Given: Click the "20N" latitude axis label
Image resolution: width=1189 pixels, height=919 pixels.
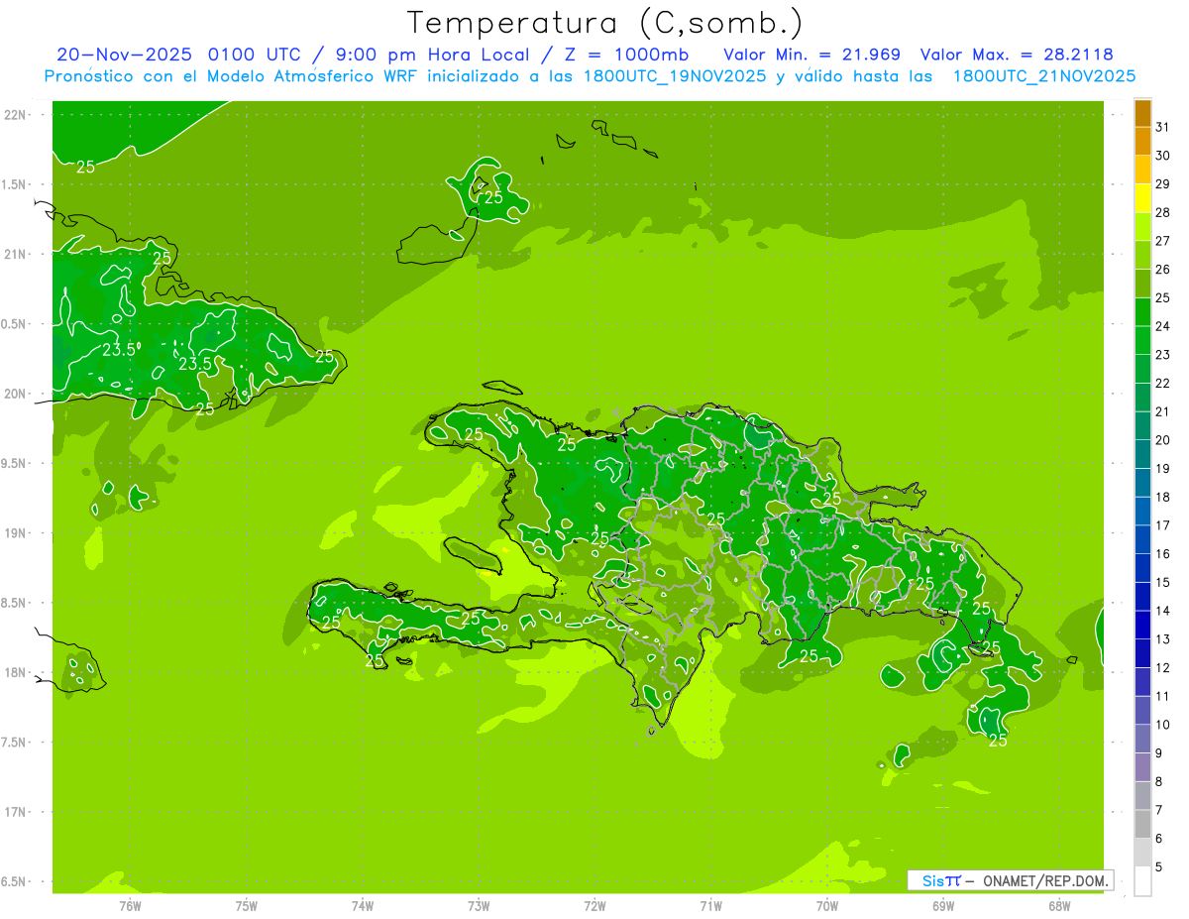Looking at the screenshot, I should point(16,394).
